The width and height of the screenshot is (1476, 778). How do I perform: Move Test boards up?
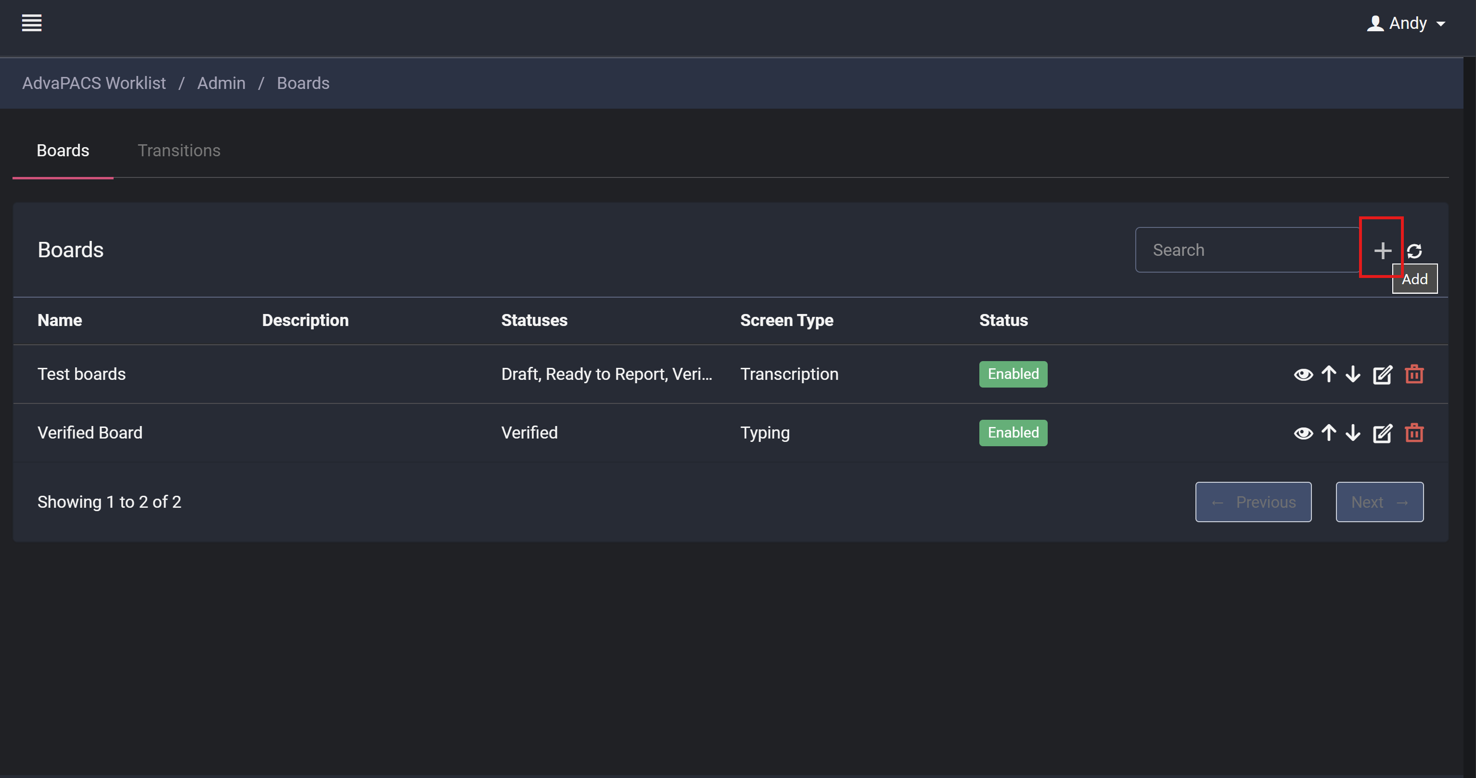point(1329,374)
